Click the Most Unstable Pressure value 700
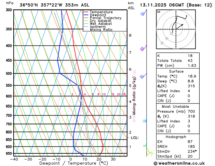Screen dimensions: 215x166 pos(191,111)
